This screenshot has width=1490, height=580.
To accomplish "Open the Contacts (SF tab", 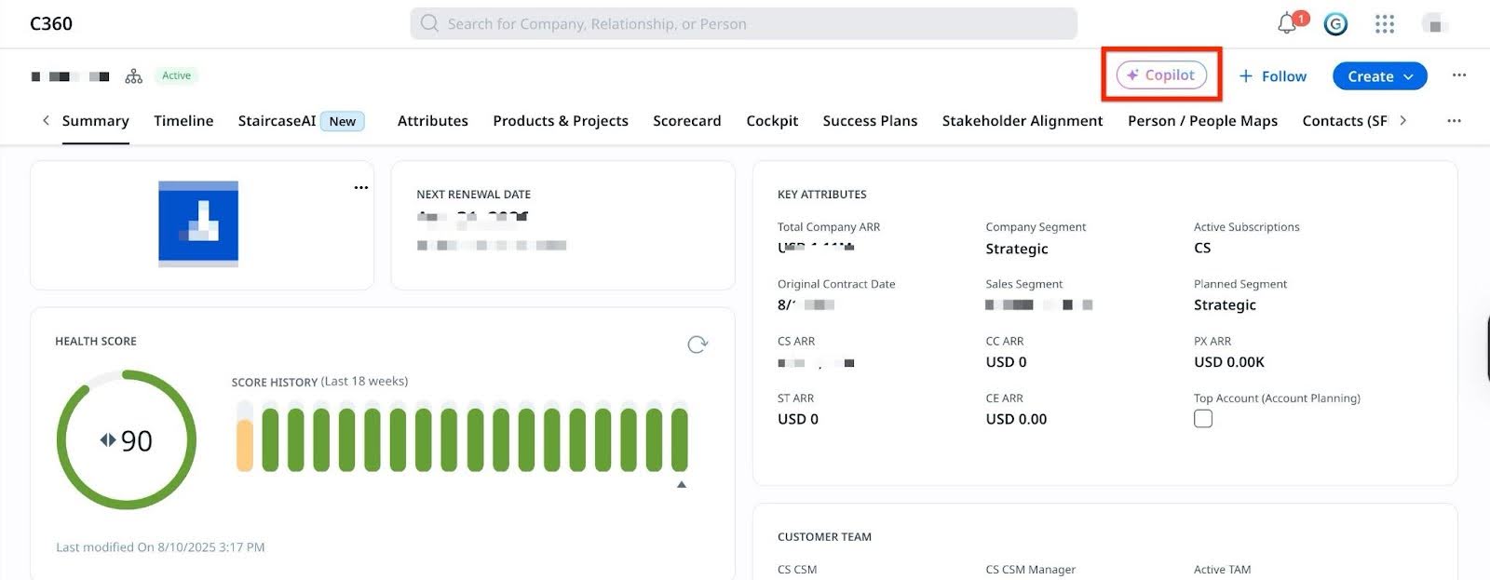I will click(1345, 121).
